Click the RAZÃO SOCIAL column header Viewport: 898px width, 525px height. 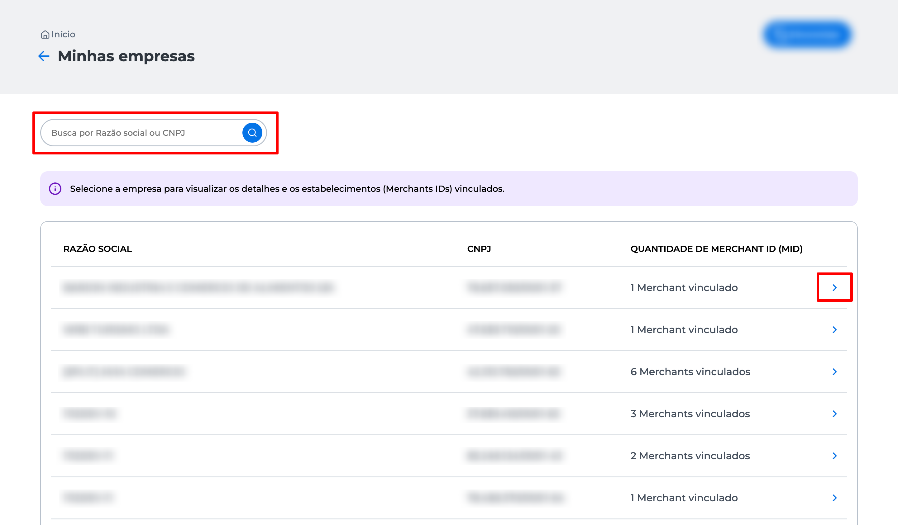click(97, 248)
